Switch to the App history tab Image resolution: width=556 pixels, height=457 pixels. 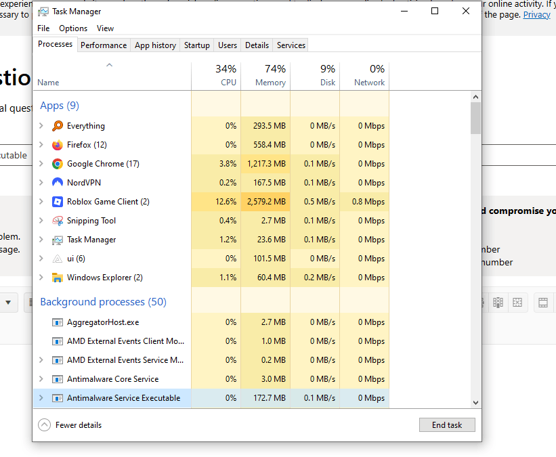[x=155, y=45]
